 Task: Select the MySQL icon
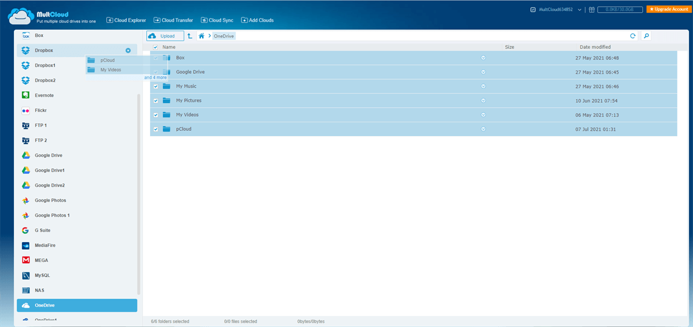[x=25, y=275]
